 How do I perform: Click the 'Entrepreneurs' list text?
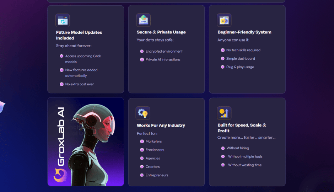pos(157,175)
